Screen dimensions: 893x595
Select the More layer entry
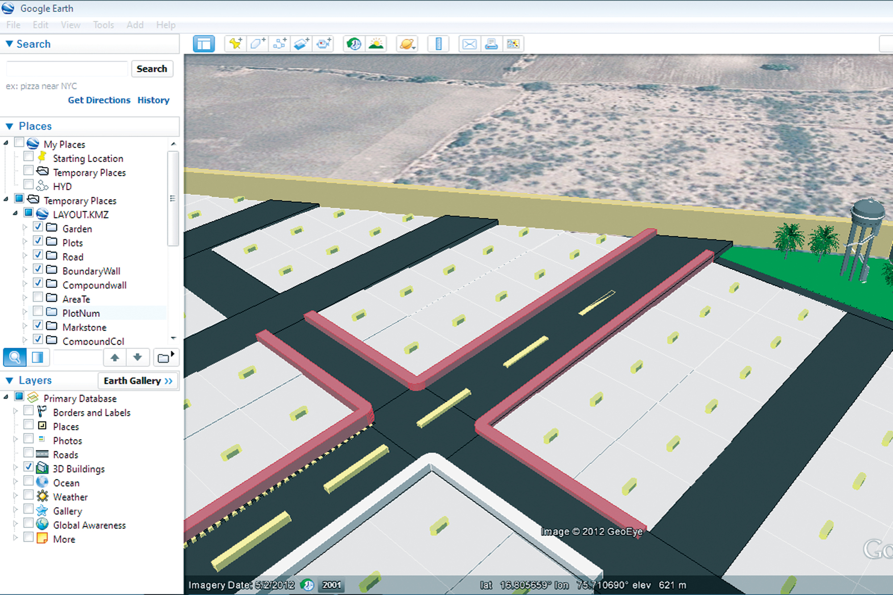(64, 539)
